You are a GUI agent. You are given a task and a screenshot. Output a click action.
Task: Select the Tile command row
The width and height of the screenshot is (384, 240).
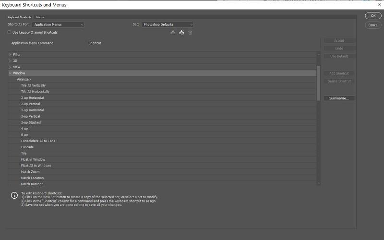tap(162, 153)
